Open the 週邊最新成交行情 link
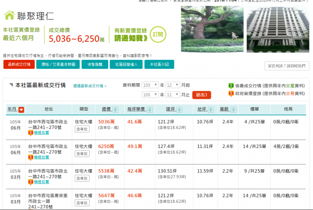 (x=90, y=86)
